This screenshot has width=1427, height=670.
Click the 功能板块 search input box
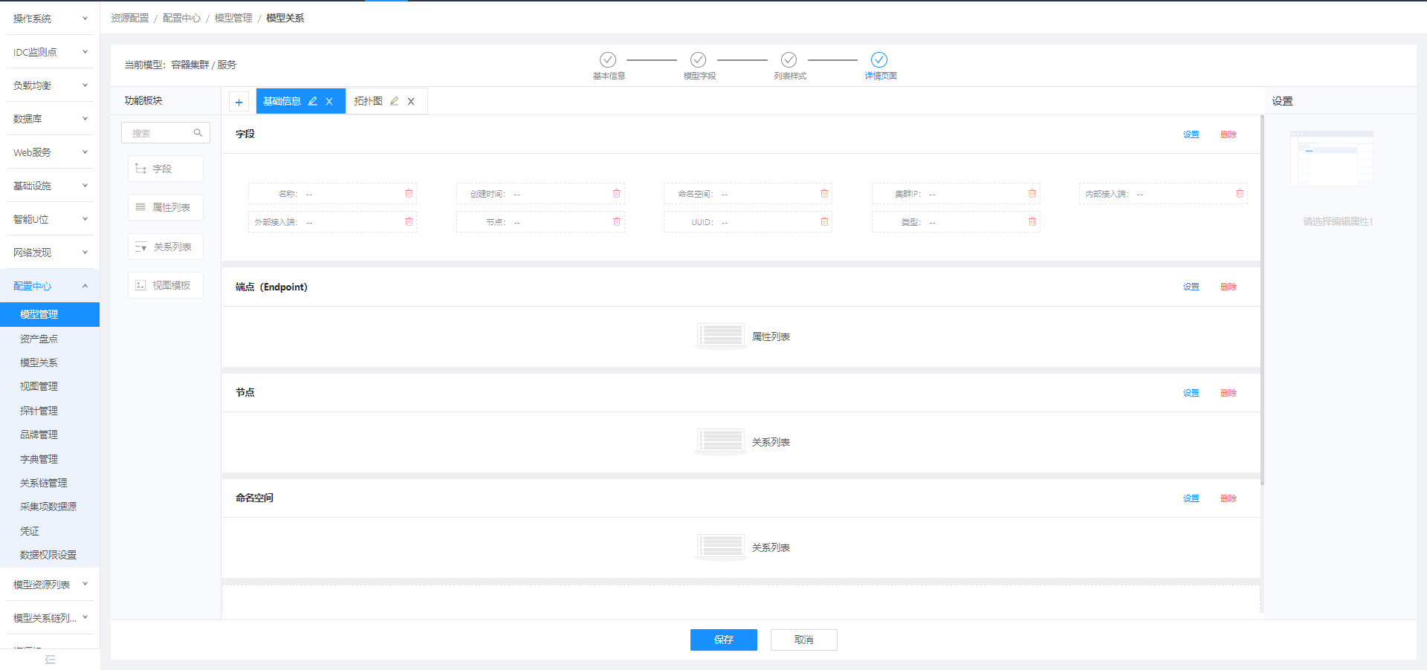(x=161, y=133)
